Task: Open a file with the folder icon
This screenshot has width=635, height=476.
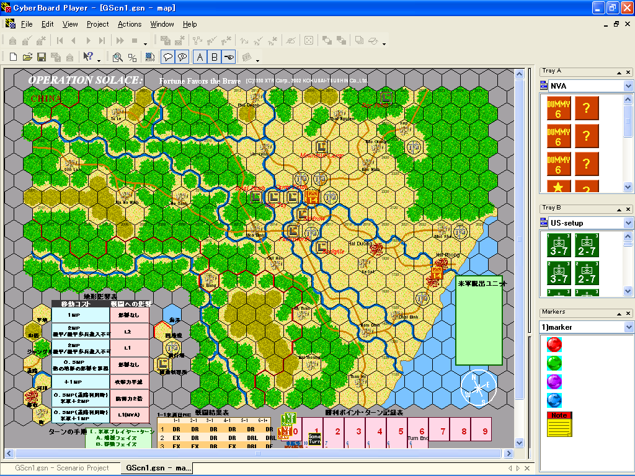Action: [27, 57]
